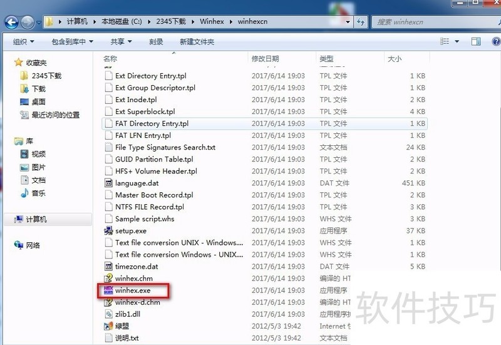
Task: Select the winhex.exe application icon
Action: click(108, 290)
